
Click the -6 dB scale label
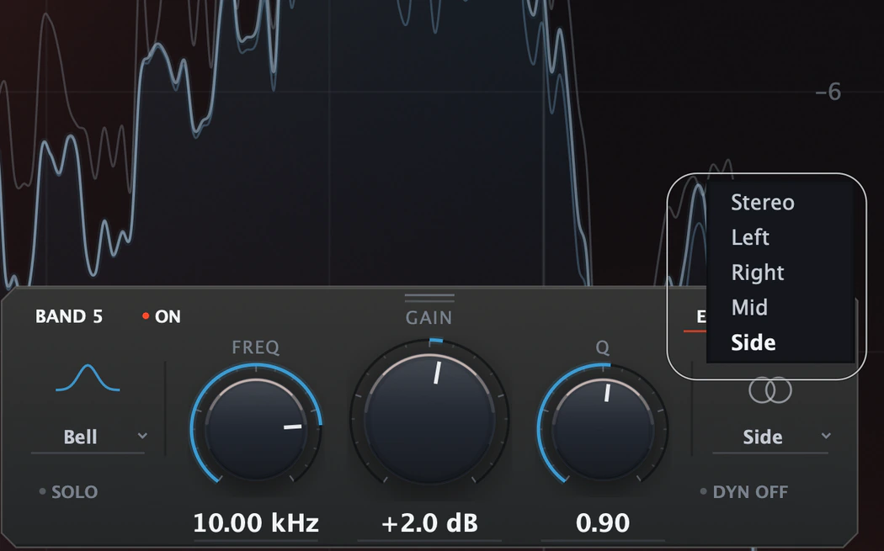[x=828, y=92]
